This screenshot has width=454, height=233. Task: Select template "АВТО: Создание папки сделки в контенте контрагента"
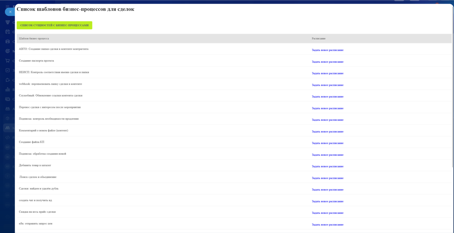click(54, 49)
